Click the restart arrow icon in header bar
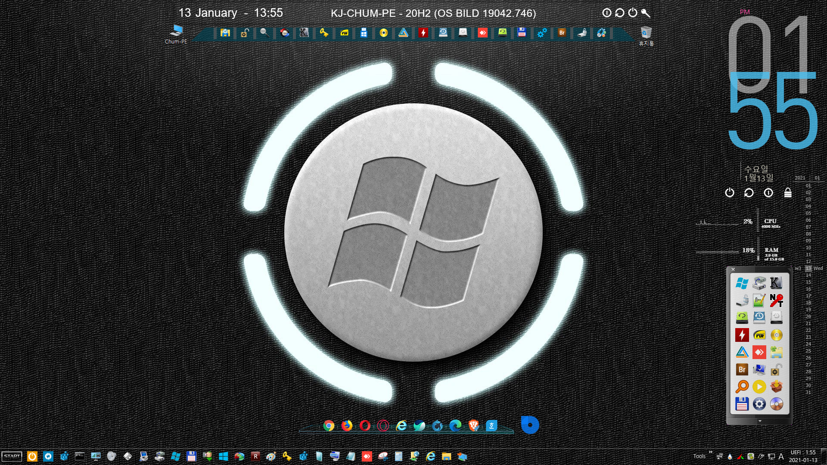The image size is (827, 465). tap(619, 12)
